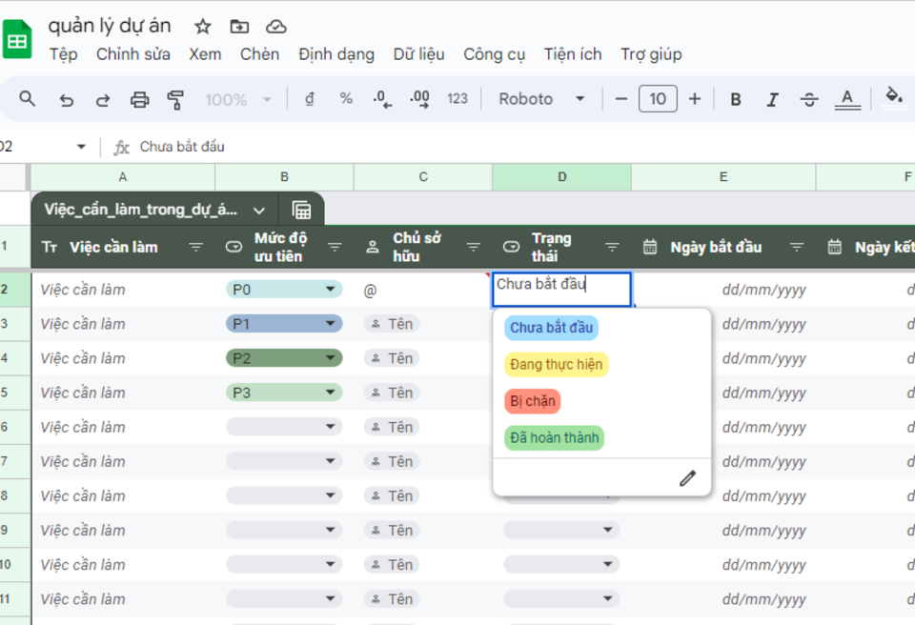
Task: Click the redo arrow icon
Action: tap(102, 99)
